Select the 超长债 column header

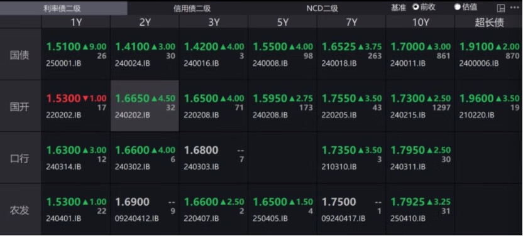point(489,22)
